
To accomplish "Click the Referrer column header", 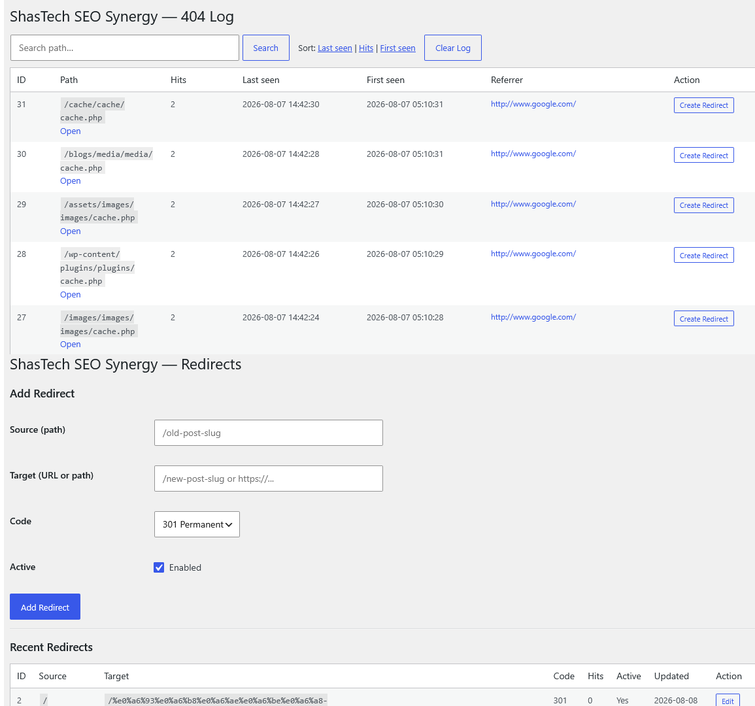I will coord(507,80).
